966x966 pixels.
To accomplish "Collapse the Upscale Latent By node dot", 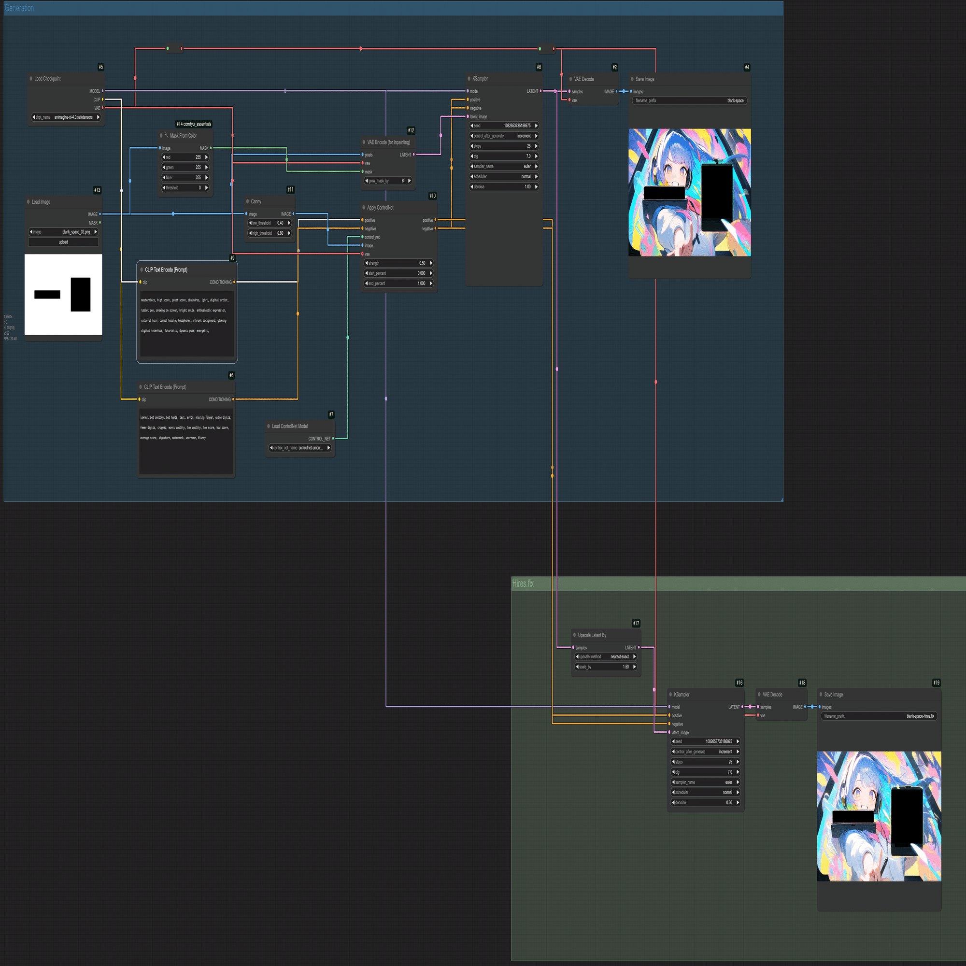I will point(574,635).
